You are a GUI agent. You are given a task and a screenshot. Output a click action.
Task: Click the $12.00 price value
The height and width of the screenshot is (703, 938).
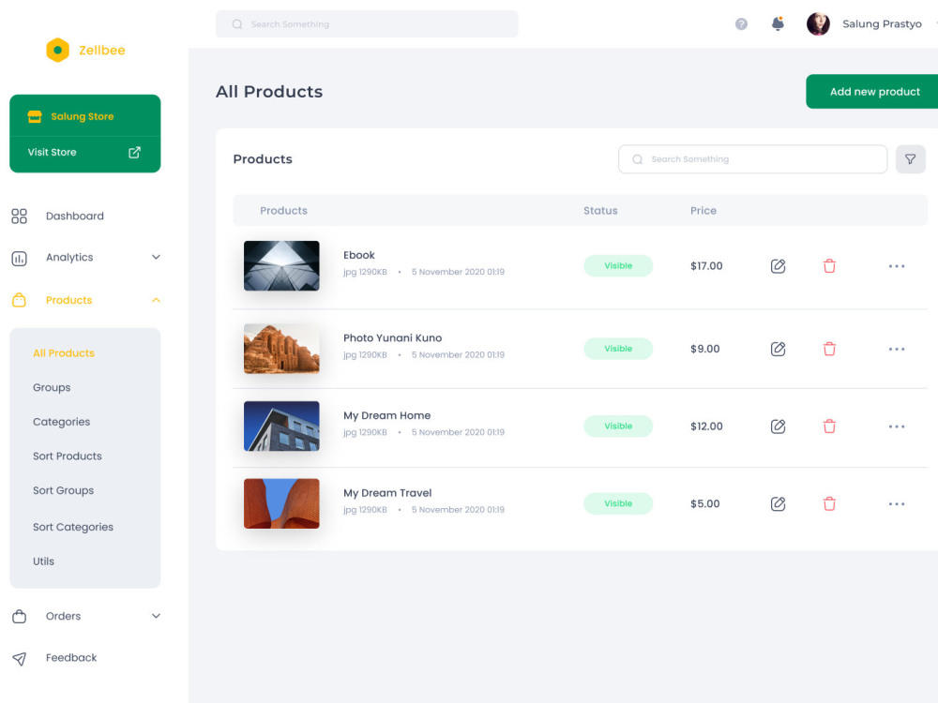click(706, 426)
